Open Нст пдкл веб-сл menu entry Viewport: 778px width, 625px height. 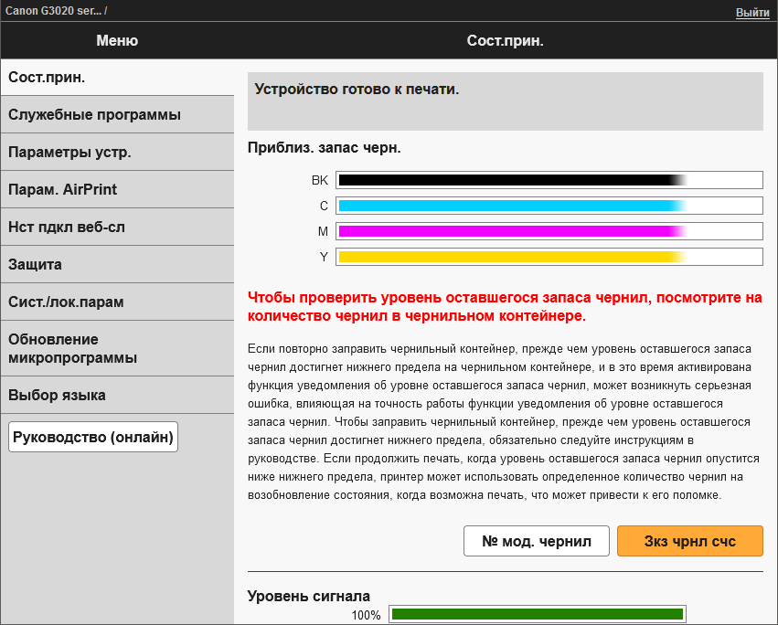point(117,227)
